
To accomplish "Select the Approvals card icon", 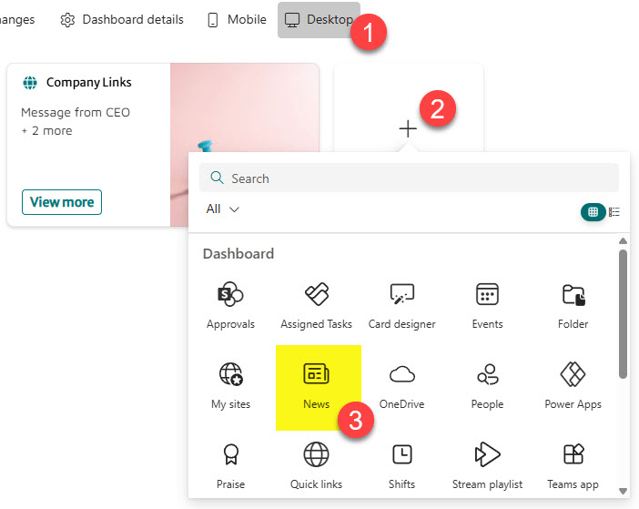I will click(230, 295).
